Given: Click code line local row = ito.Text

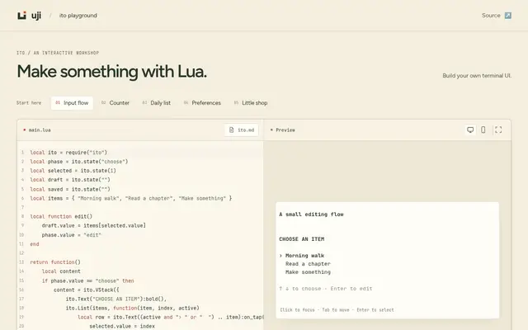Looking at the screenshot, I should coord(171,317).
